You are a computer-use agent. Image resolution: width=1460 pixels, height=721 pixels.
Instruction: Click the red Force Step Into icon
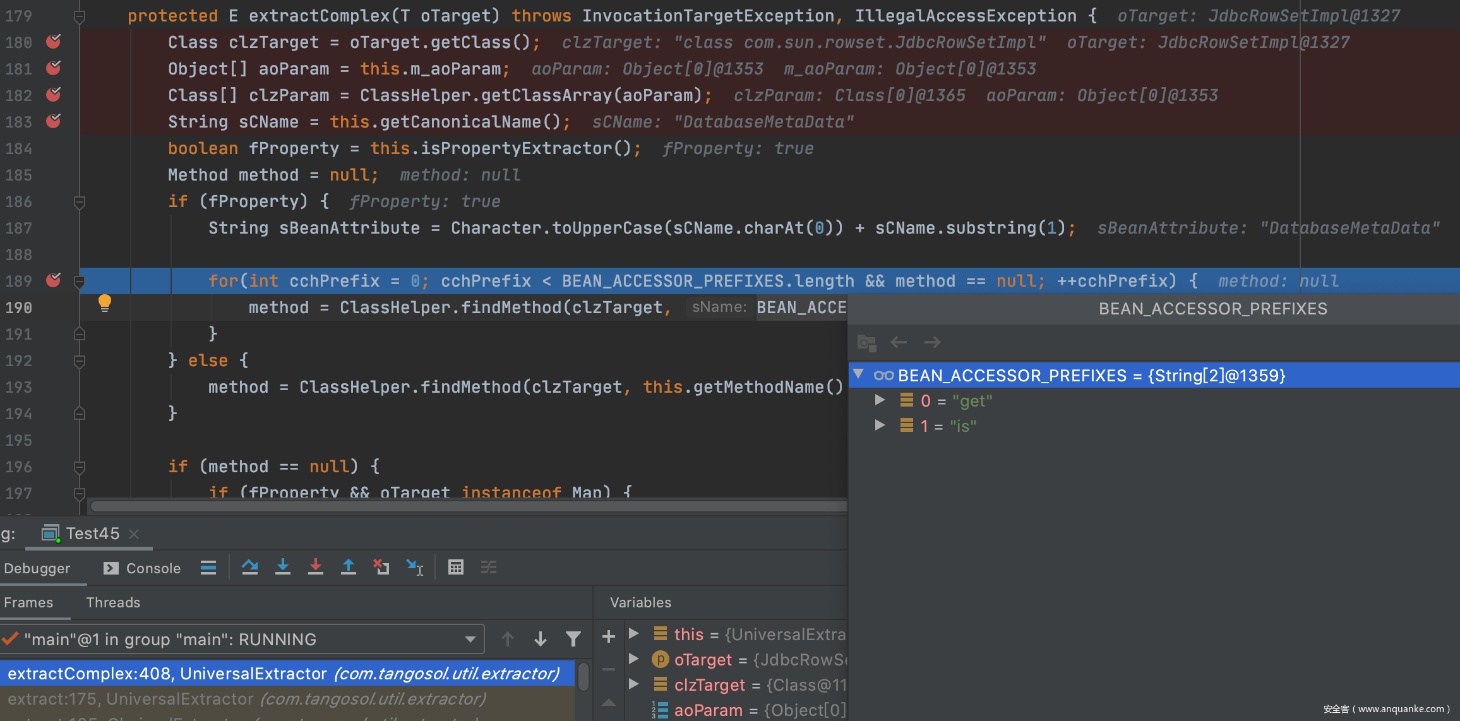tap(315, 568)
